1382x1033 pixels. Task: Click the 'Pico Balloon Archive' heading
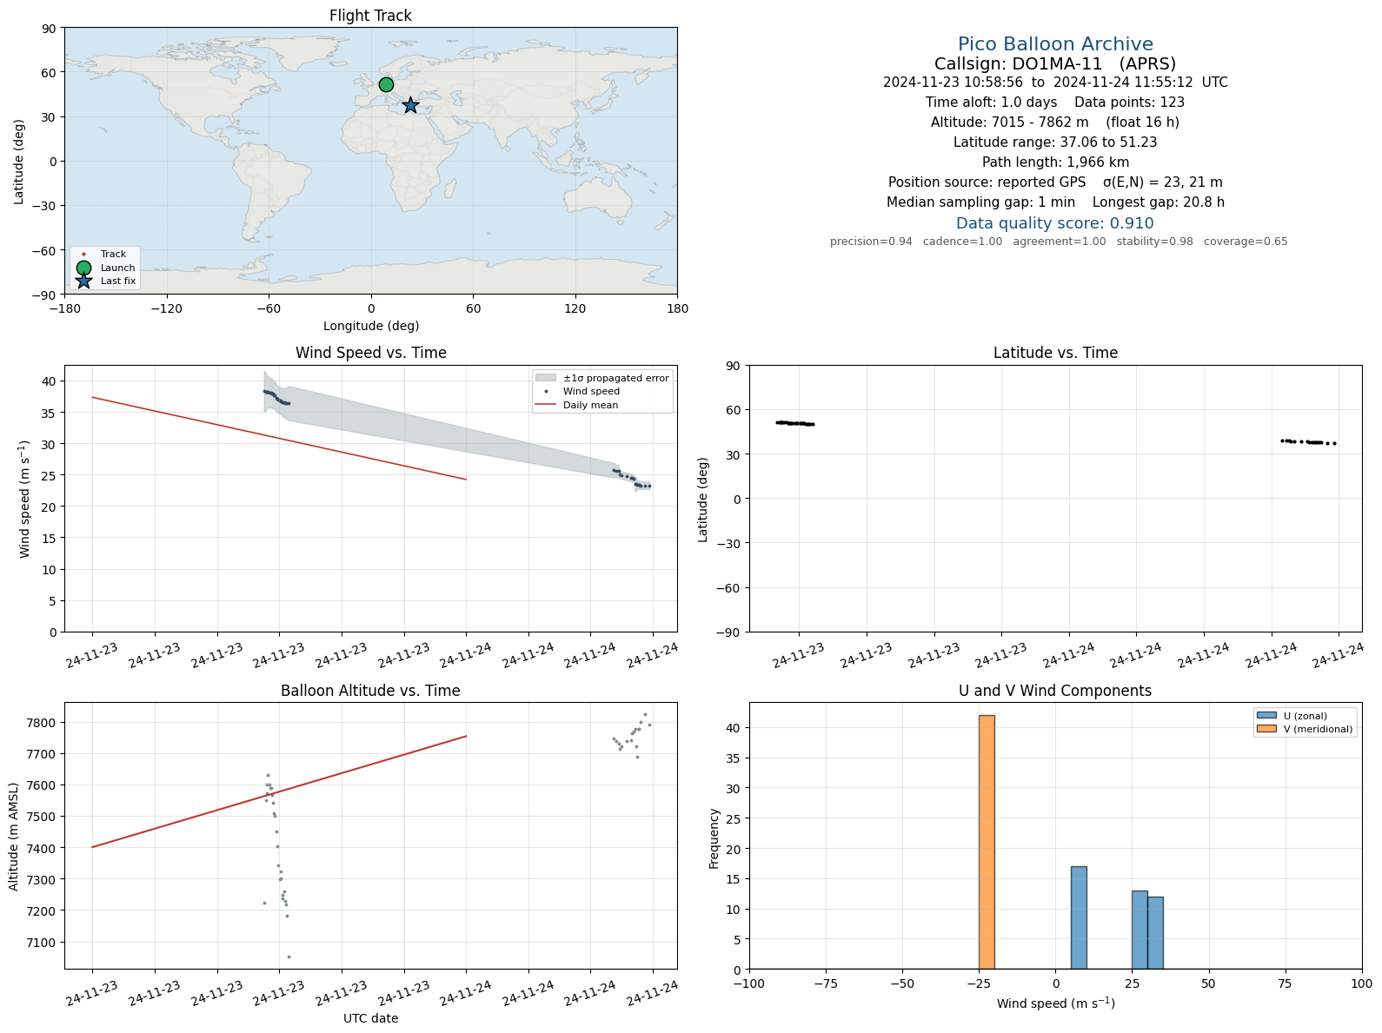pos(1055,44)
